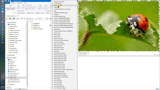The width and height of the screenshot is (160, 90).
Task: Click the red X delete toolbar icon
Action: click(x=27, y=18)
